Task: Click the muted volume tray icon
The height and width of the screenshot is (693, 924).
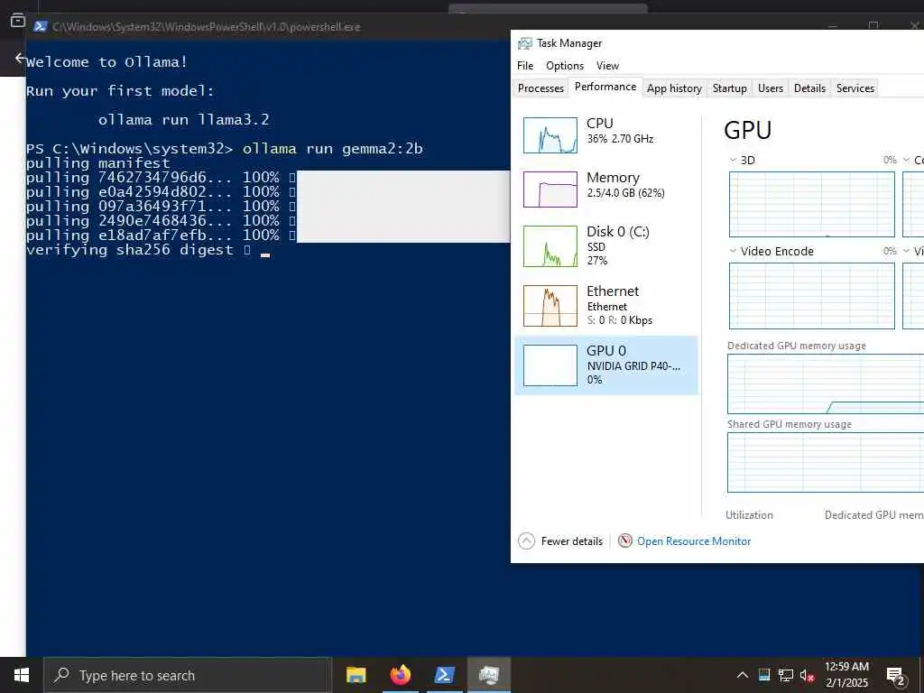Action: point(808,675)
